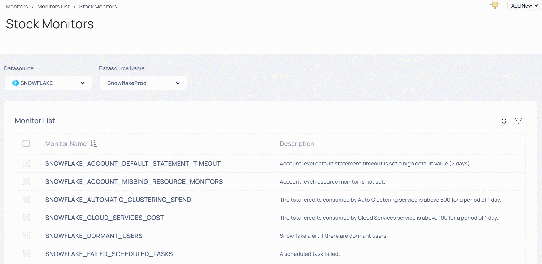Check SNOWFLAKE_ACCOUNT_DEFAULT_STATEMENT_TIMEOUT row checkbox
Image resolution: width=542 pixels, height=264 pixels.
[x=26, y=163]
